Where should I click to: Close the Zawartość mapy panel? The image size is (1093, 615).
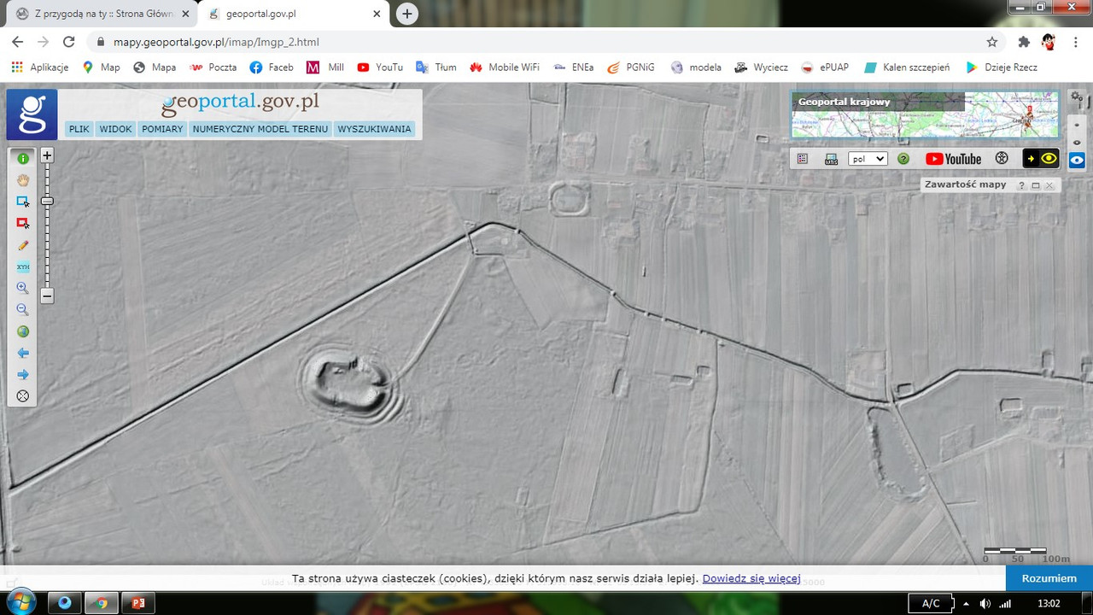pyautogui.click(x=1049, y=185)
